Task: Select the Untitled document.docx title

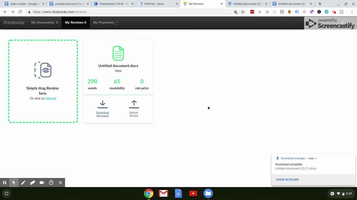Action: 118,66
